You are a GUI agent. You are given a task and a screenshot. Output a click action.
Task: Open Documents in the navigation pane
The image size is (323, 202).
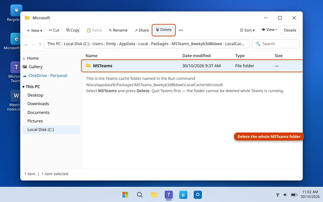click(38, 113)
